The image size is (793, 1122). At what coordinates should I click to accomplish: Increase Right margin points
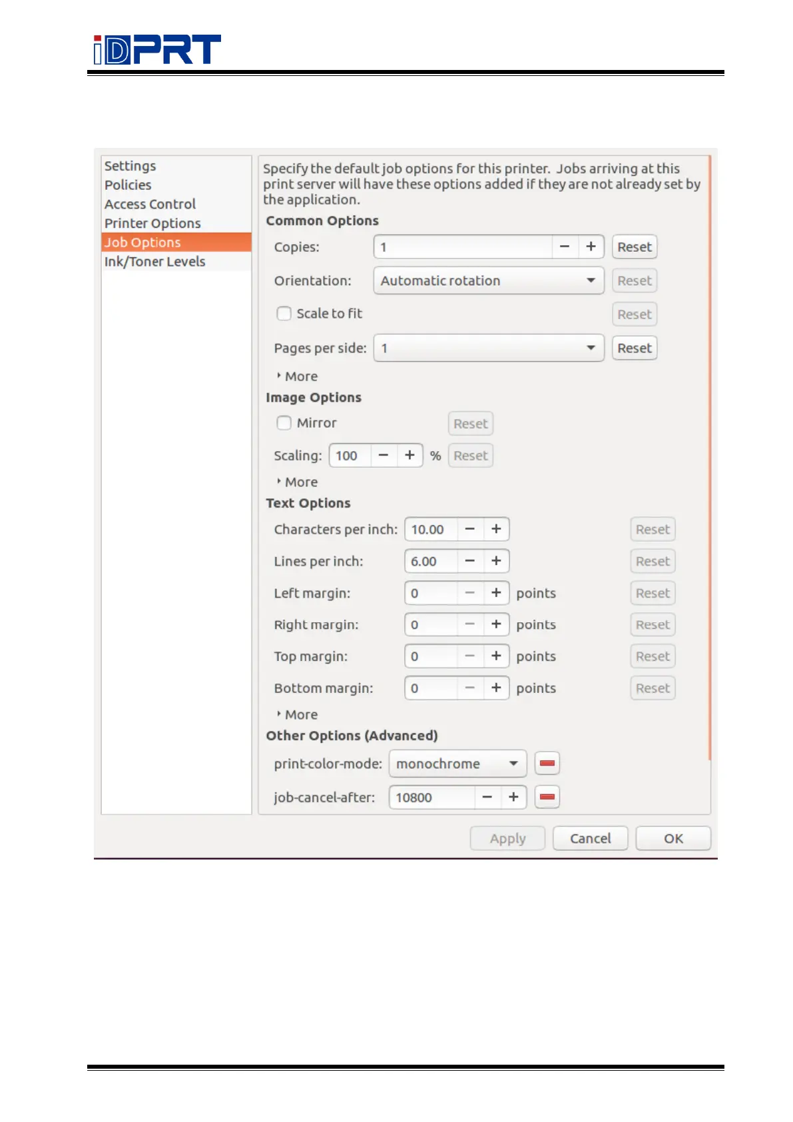coord(496,624)
